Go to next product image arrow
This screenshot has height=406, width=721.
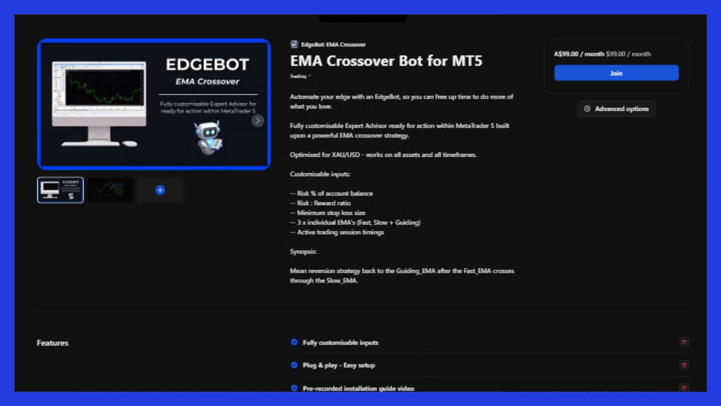click(258, 121)
